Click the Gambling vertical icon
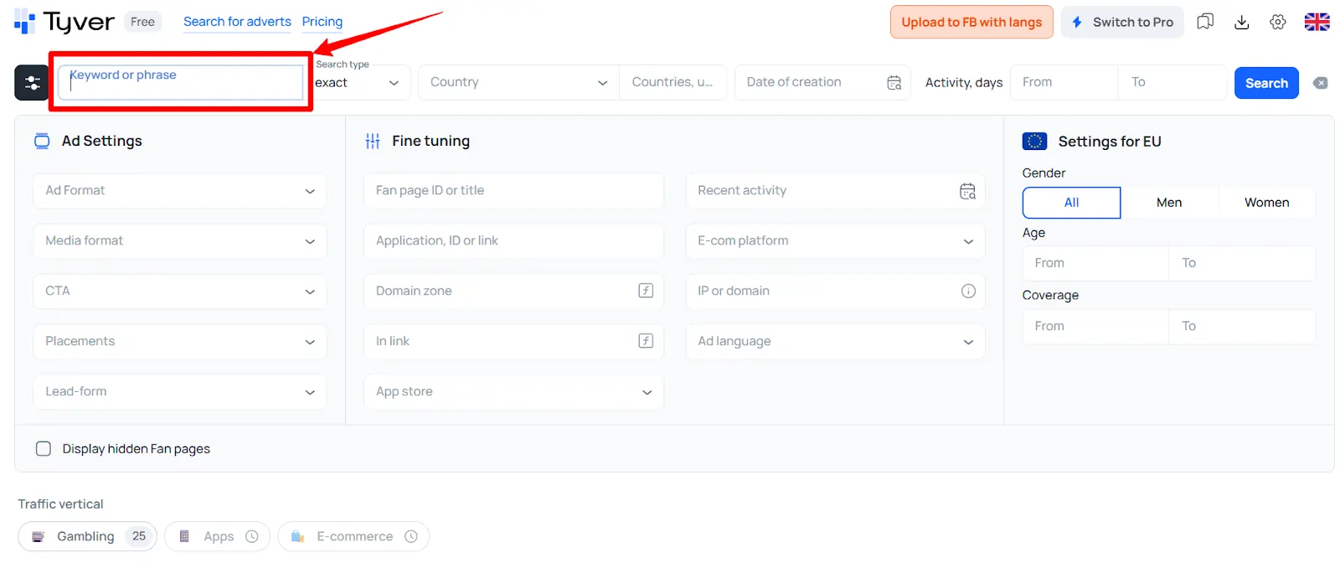 pos(39,536)
